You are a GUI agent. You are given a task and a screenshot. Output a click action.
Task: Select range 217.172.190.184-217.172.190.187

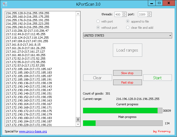tap(29, 121)
